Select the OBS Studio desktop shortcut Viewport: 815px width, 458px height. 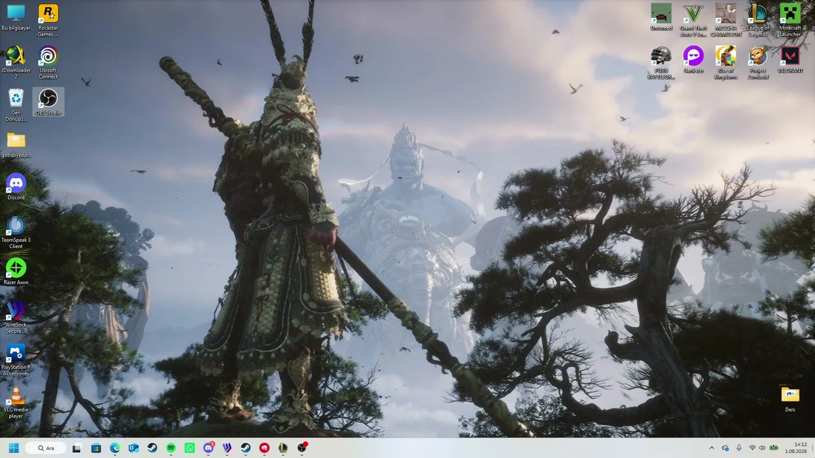tap(48, 102)
